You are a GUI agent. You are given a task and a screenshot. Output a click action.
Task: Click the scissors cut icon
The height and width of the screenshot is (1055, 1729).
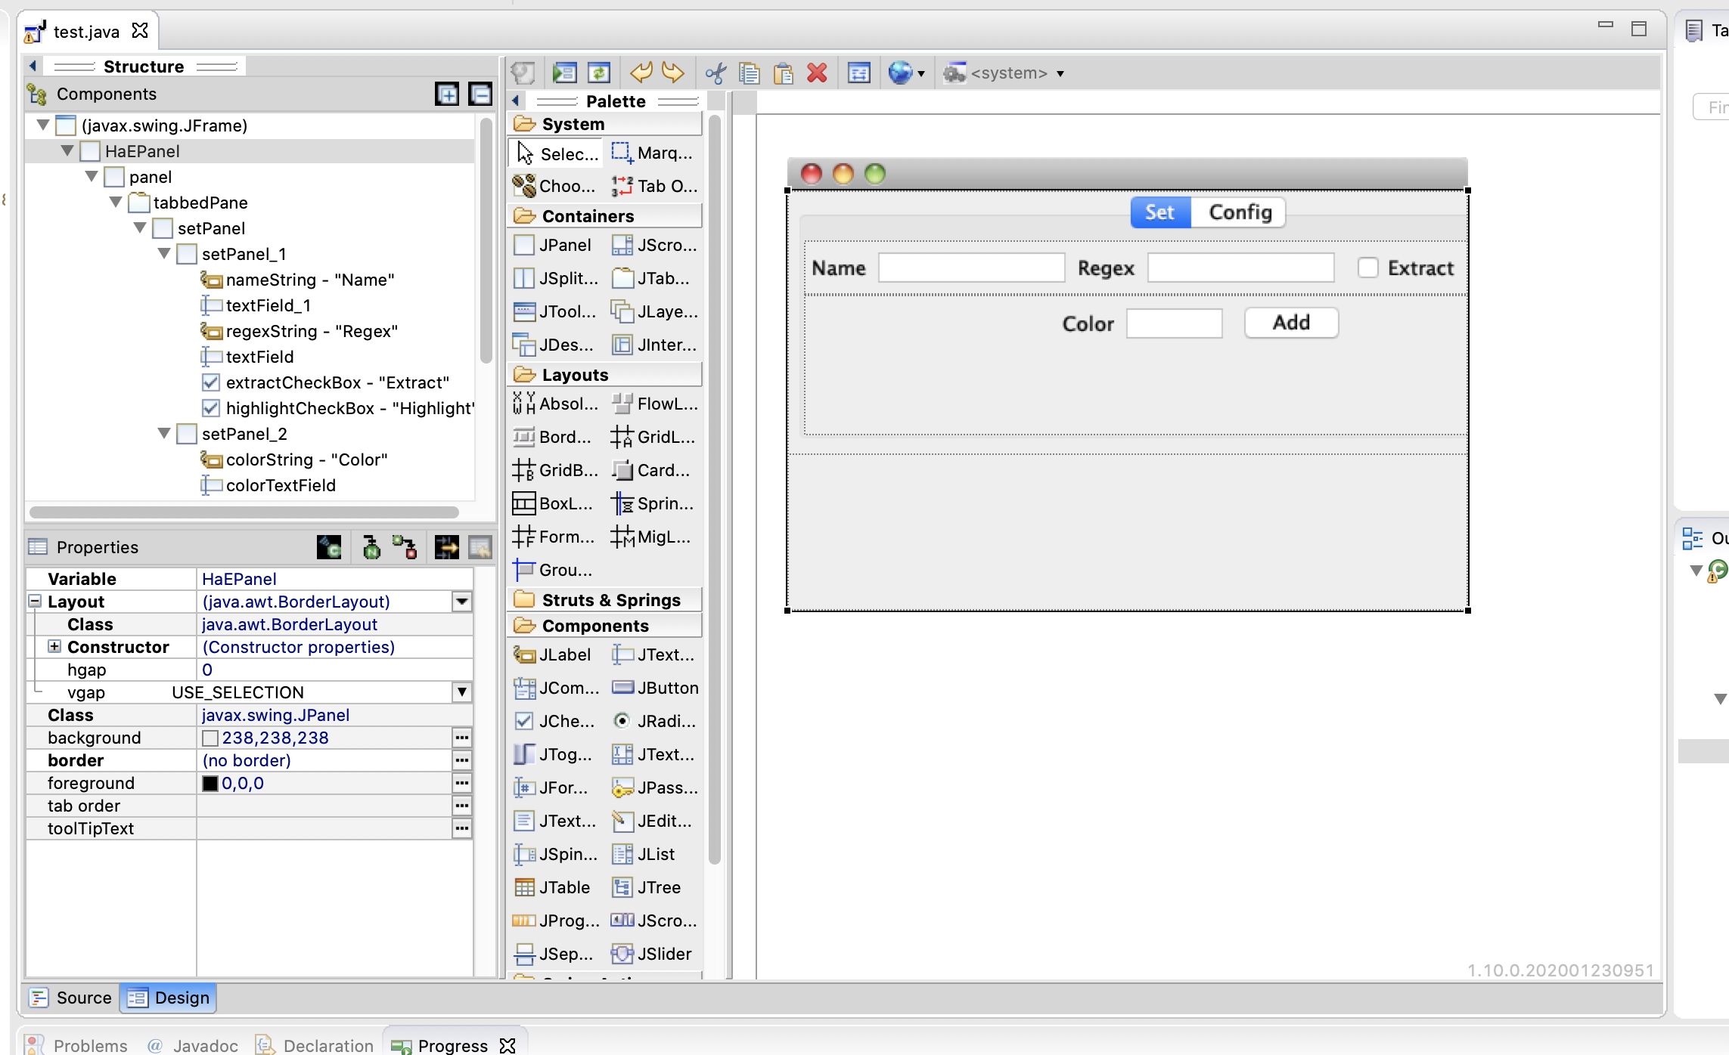(716, 73)
